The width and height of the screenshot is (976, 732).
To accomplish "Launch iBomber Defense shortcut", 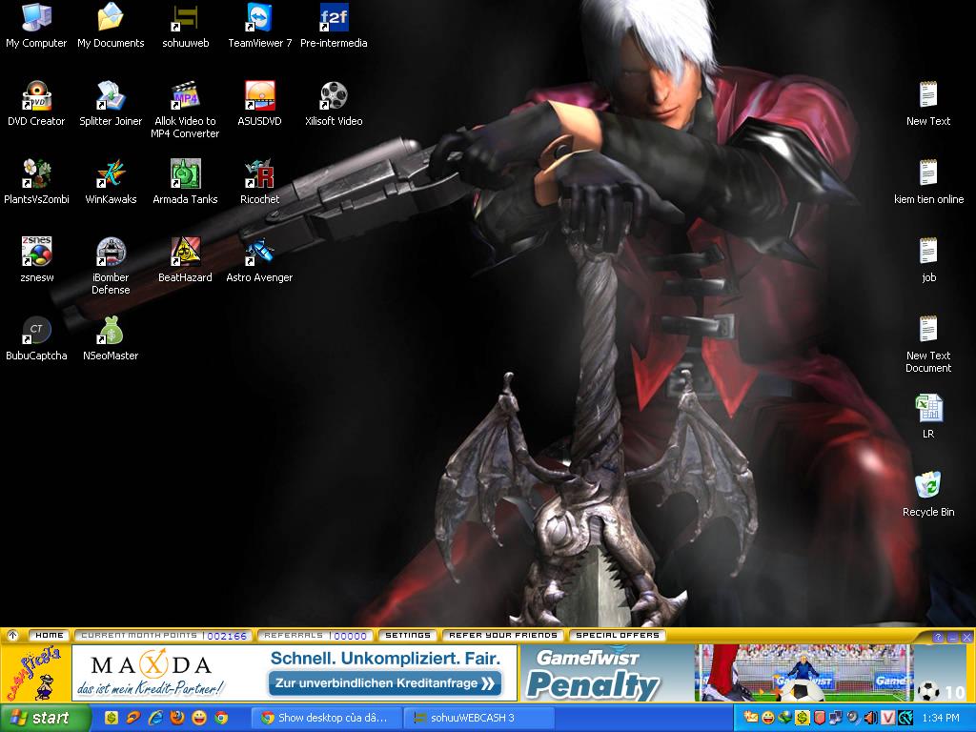I will (x=111, y=266).
